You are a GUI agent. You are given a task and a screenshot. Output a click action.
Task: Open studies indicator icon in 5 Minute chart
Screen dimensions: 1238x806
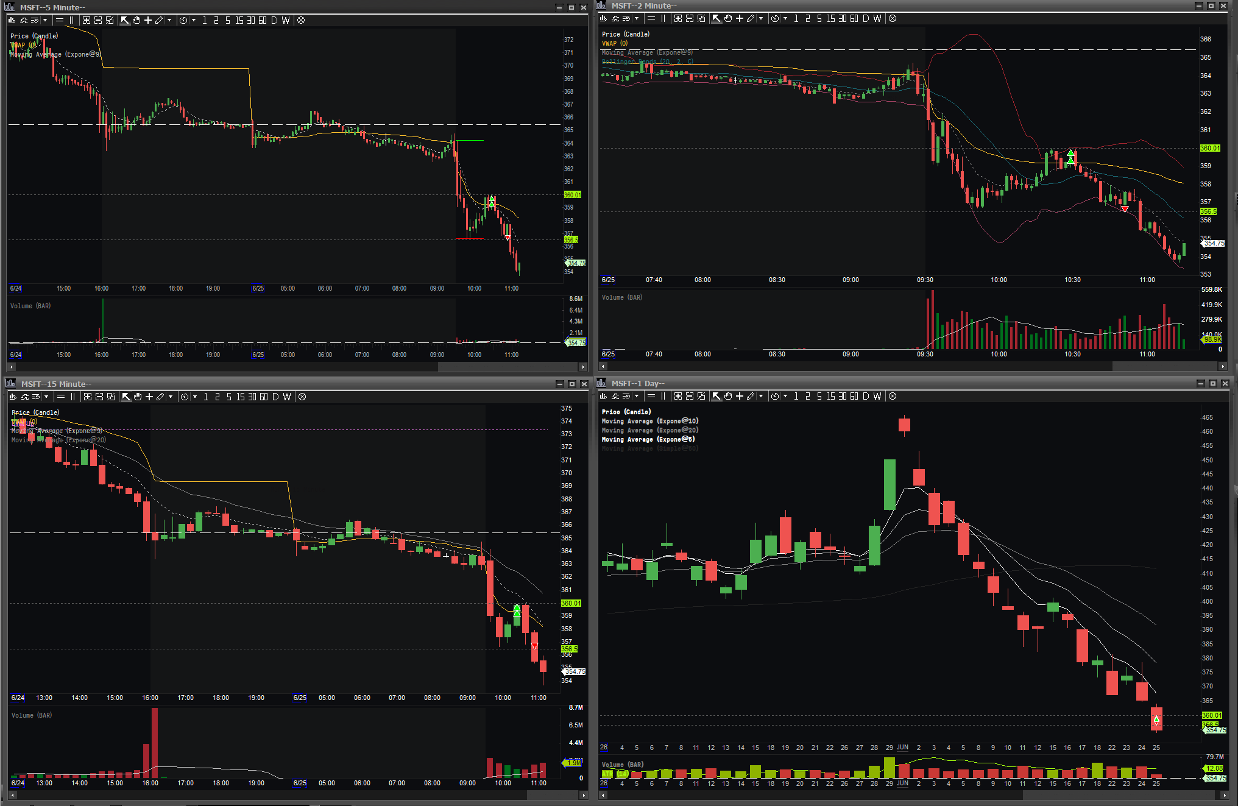pos(23,20)
